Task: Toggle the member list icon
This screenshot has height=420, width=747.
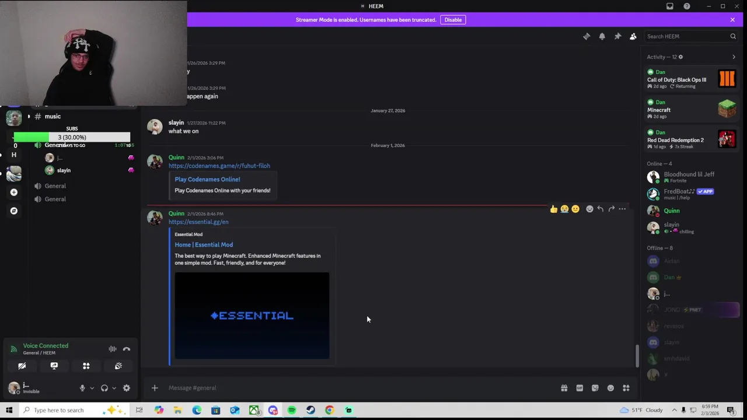Action: click(x=633, y=36)
